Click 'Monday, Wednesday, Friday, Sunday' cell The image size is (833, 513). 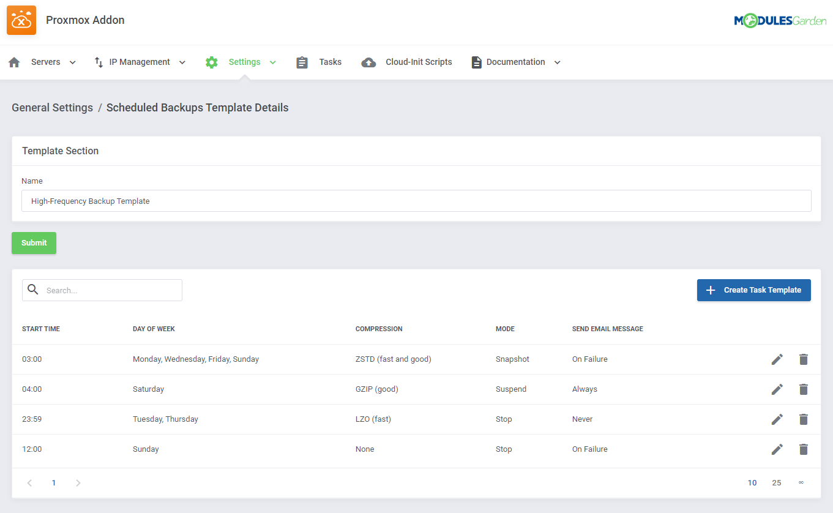click(196, 359)
